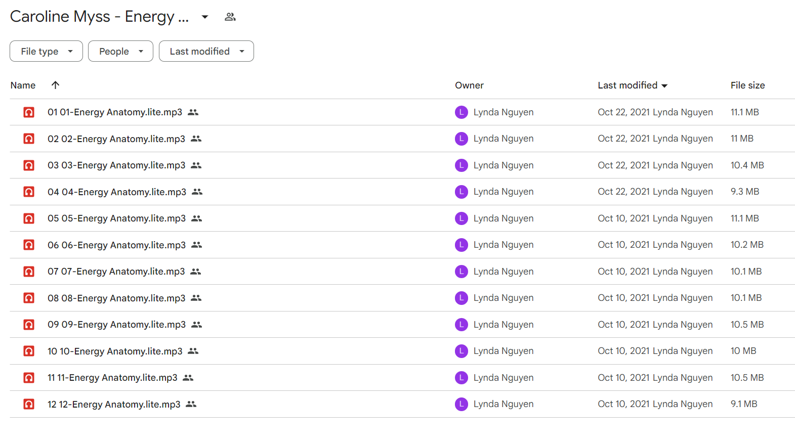Open the File type filter
This screenshot has height=445, width=795.
coord(46,51)
